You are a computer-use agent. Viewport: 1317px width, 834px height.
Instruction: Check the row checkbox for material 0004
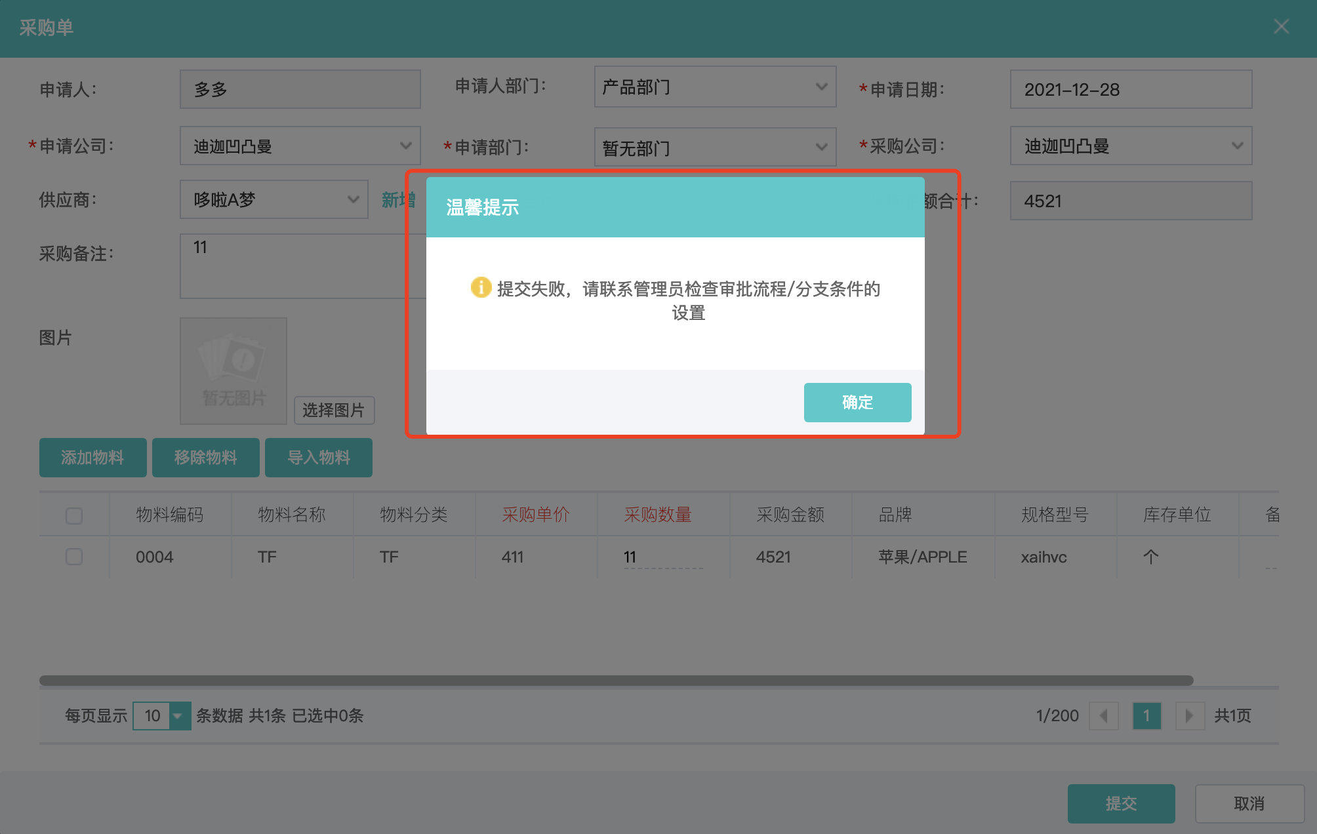[x=74, y=557]
